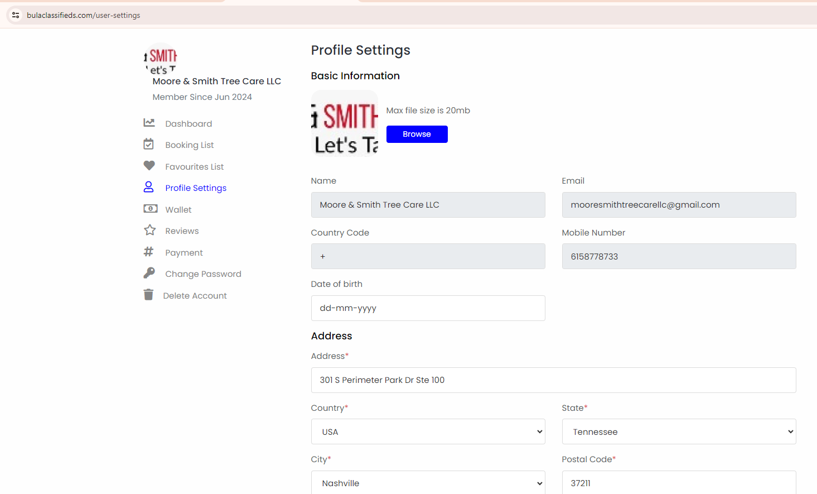
Task: Click the site info icon in address bar
Action: 16,15
